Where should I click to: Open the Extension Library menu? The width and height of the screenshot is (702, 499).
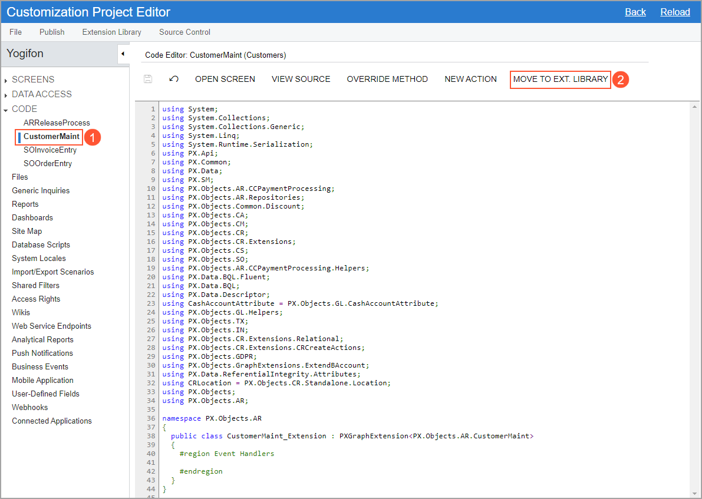pyautogui.click(x=111, y=32)
